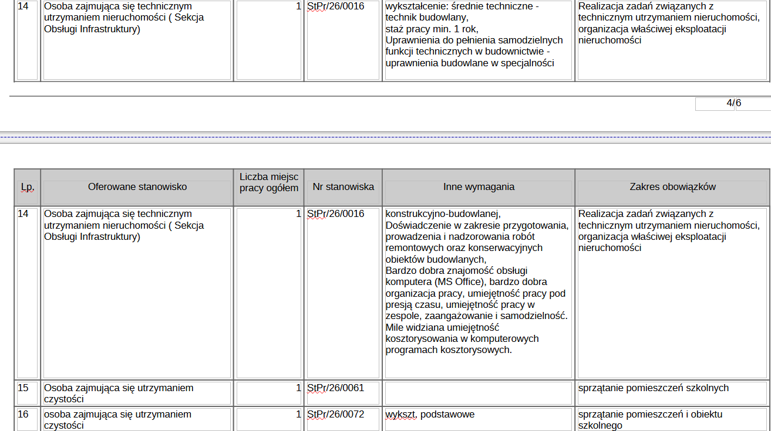Click the row number 16 cell
The width and height of the screenshot is (771, 431).
point(27,419)
